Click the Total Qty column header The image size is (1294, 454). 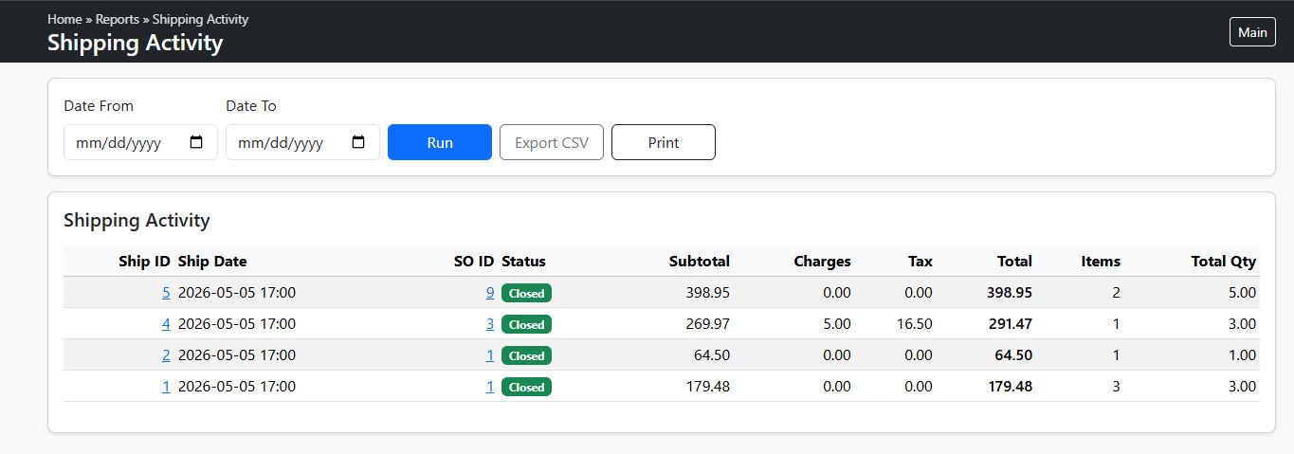click(1224, 261)
